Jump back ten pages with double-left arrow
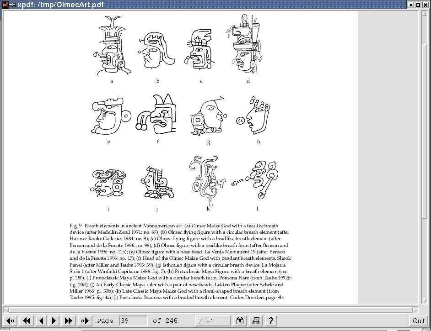 pyautogui.click(x=27, y=320)
